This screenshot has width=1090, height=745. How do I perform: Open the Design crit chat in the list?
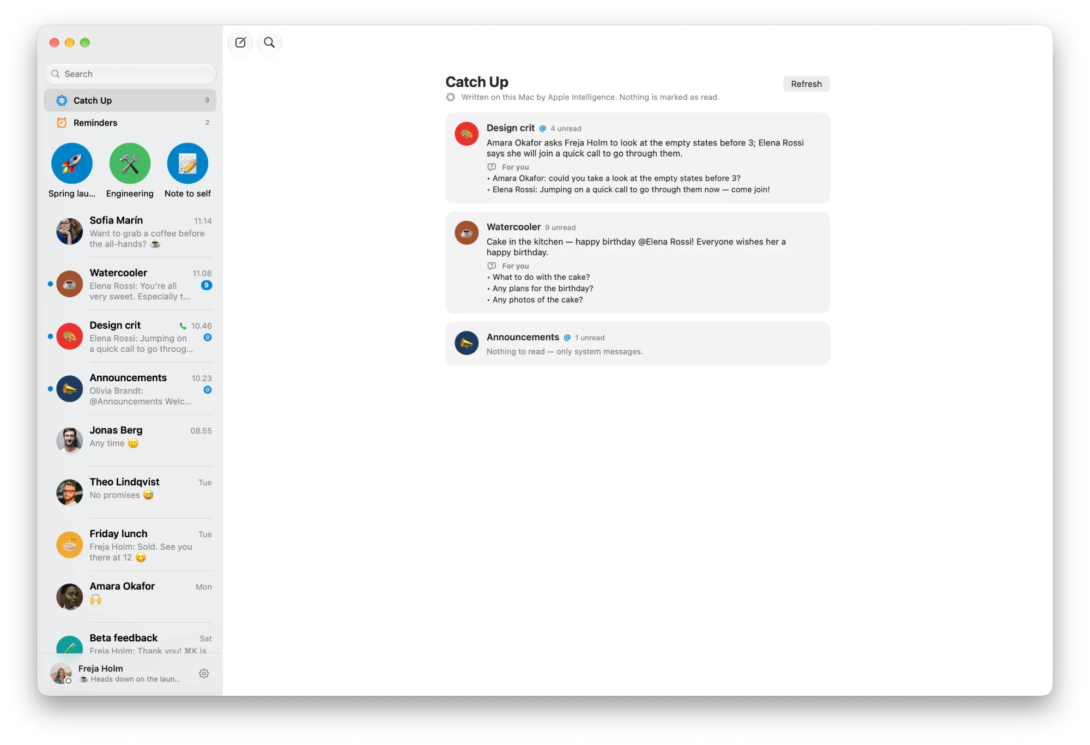pyautogui.click(x=130, y=337)
